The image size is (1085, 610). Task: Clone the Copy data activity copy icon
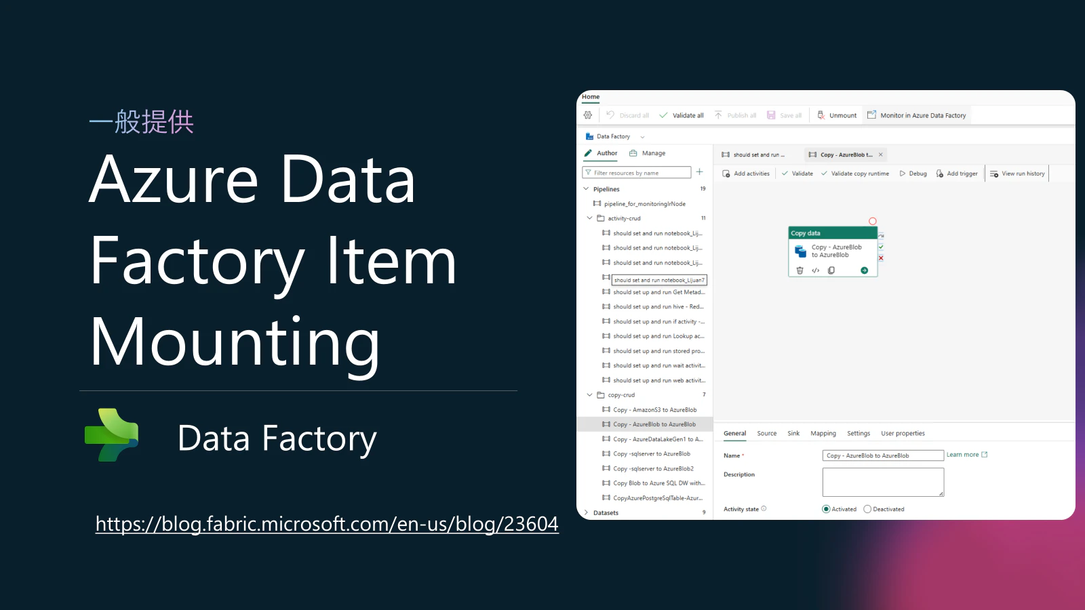(x=831, y=270)
